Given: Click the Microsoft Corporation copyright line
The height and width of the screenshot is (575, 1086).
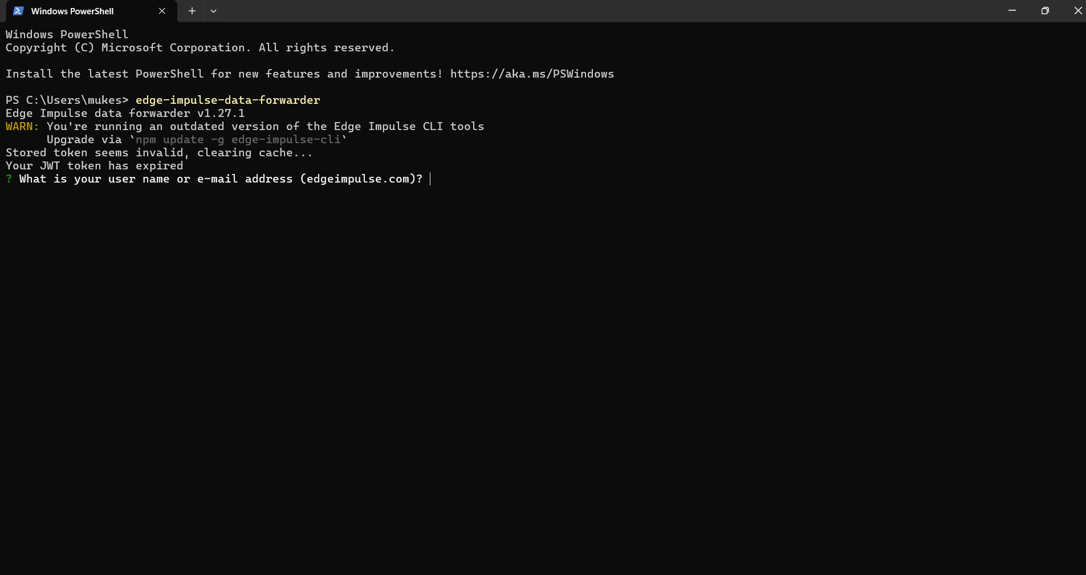Looking at the screenshot, I should tap(200, 48).
